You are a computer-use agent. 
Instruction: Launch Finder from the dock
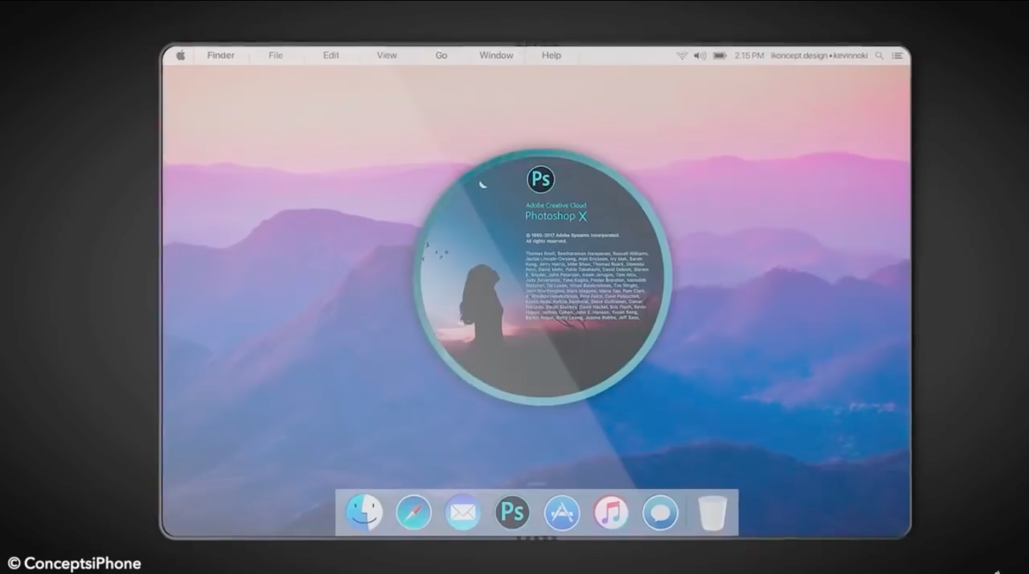click(x=364, y=513)
